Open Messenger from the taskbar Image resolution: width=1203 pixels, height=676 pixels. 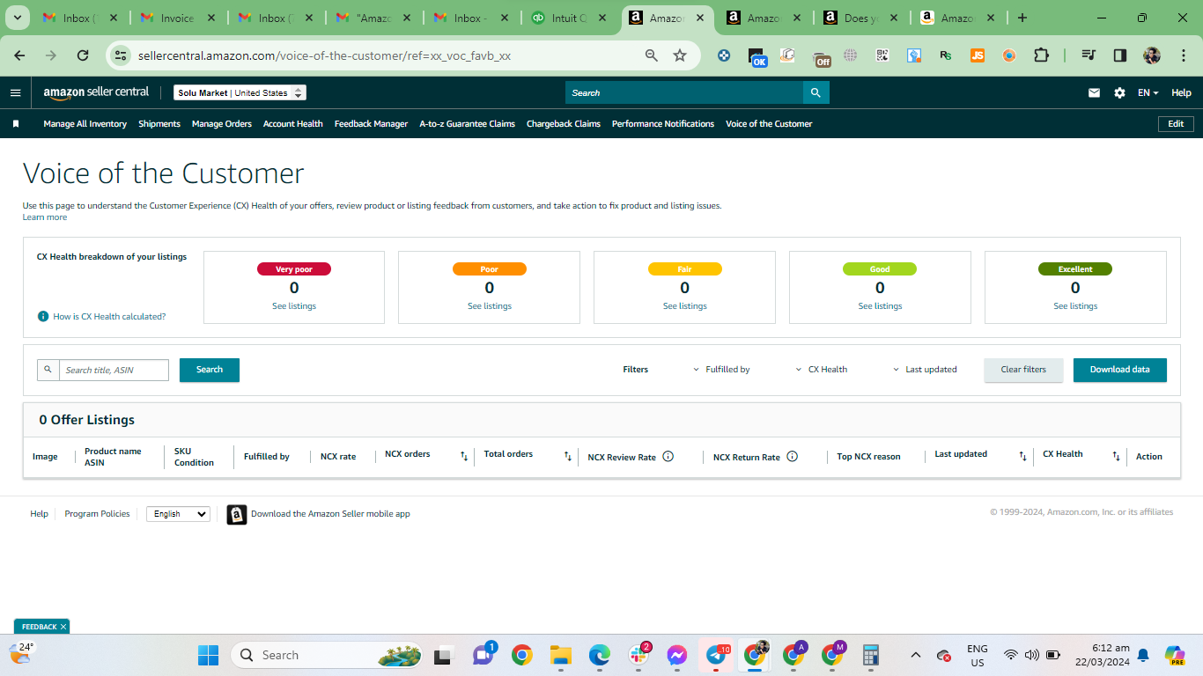[x=676, y=655]
